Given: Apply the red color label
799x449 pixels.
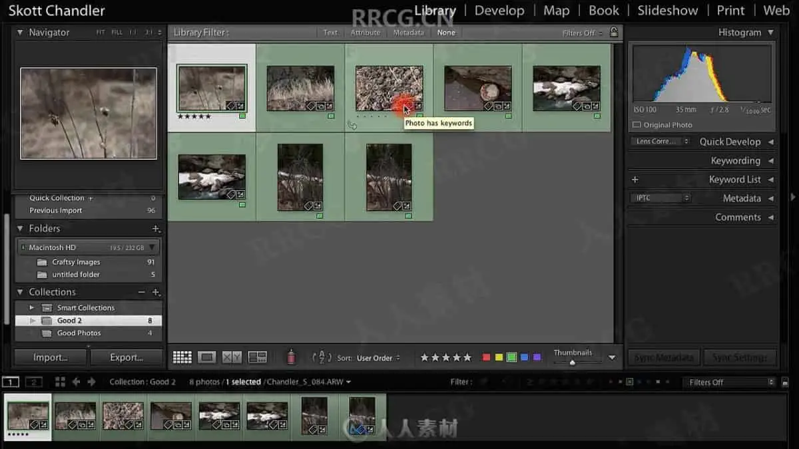Looking at the screenshot, I should [x=486, y=357].
